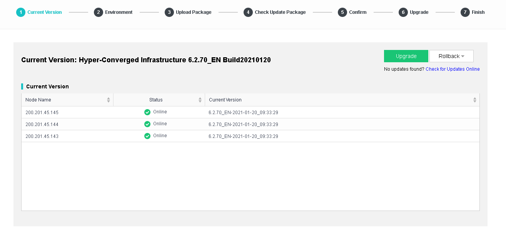Click green online checkmark for node 200.201.45.144
Image resolution: width=506 pixels, height=239 pixels.
click(x=147, y=124)
